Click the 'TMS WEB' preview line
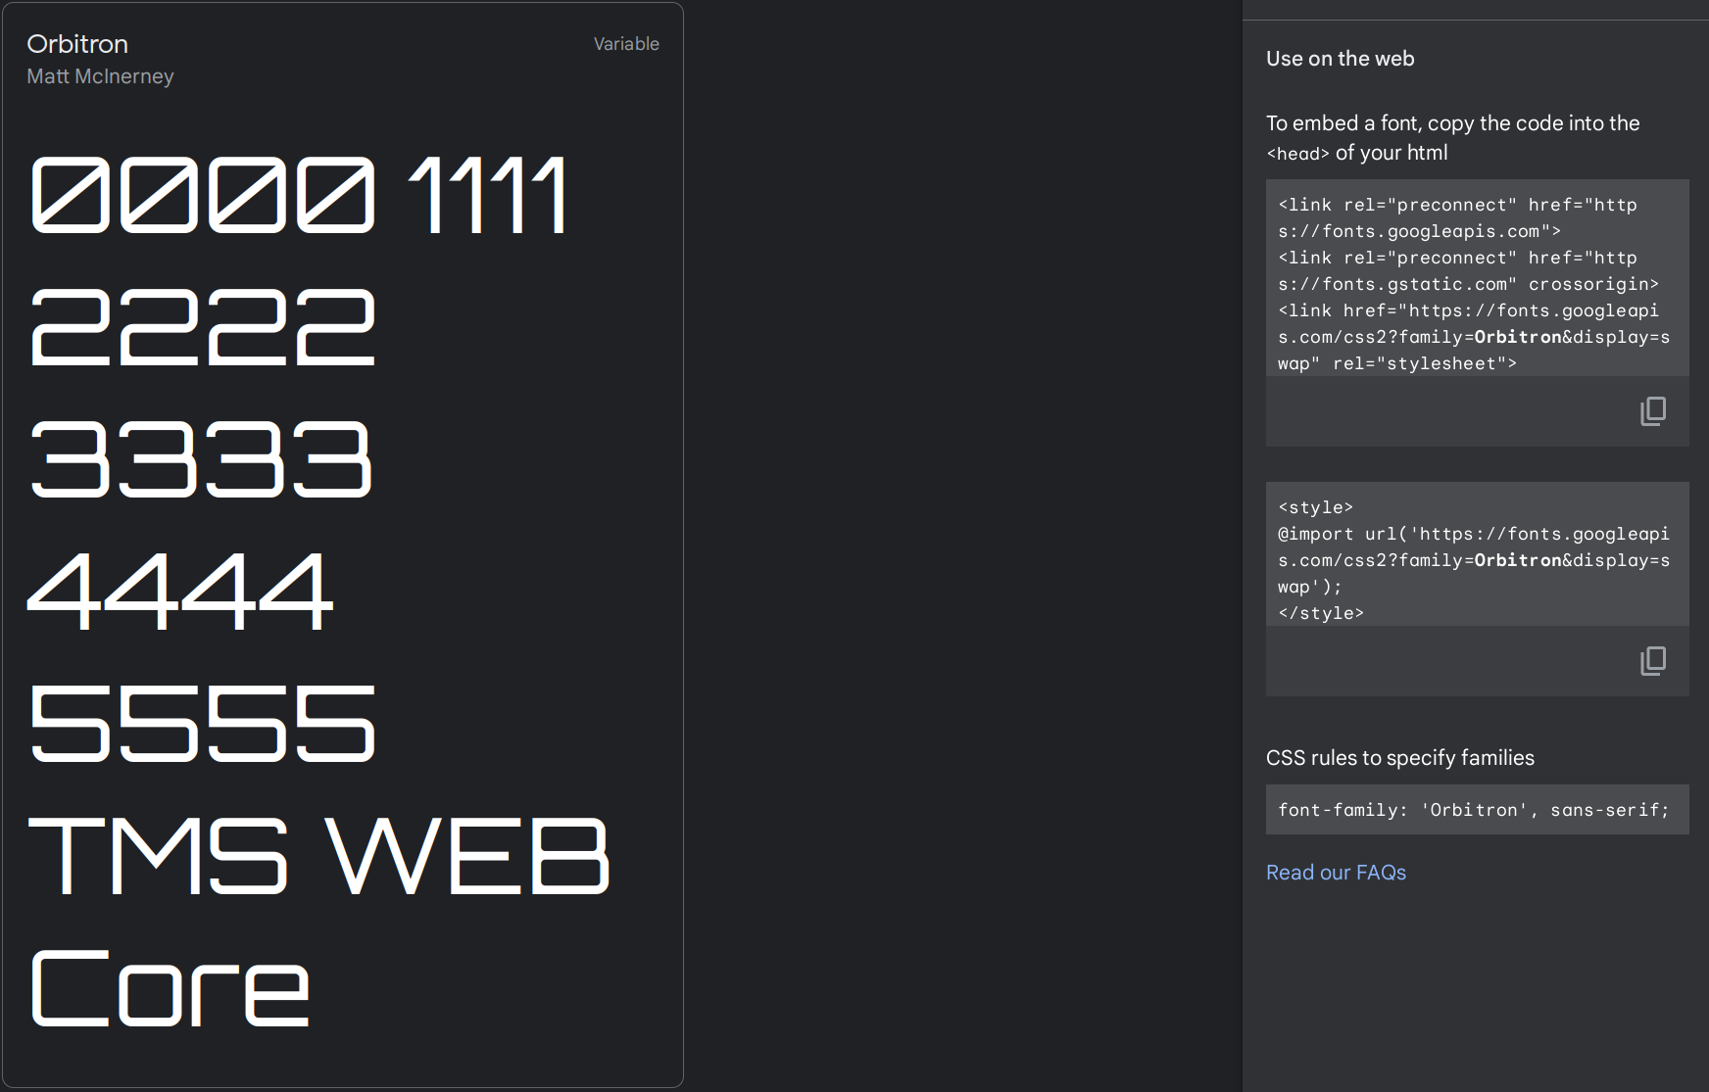The width and height of the screenshot is (1709, 1092). click(x=319, y=856)
